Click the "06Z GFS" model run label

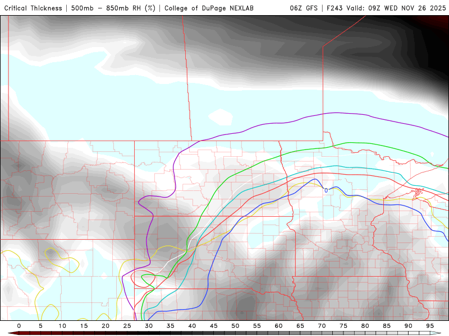[x=304, y=8]
